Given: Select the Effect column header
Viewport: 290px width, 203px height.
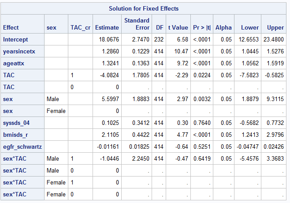Looking at the screenshot, I should click(x=11, y=28).
